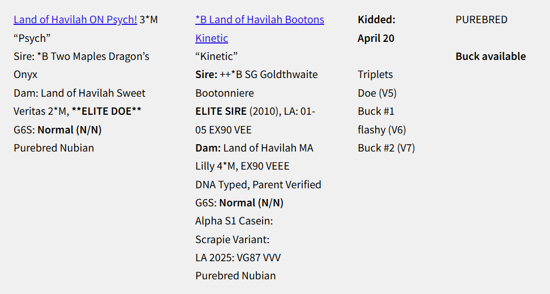Image resolution: width=550 pixels, height=294 pixels.
Task: Click the "Kinetic" nickname in quotes
Action: point(216,56)
